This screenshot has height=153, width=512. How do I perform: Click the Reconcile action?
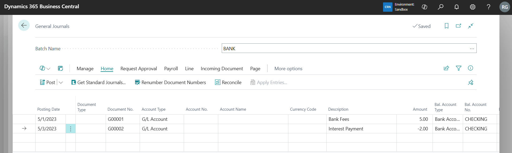pos(228,82)
